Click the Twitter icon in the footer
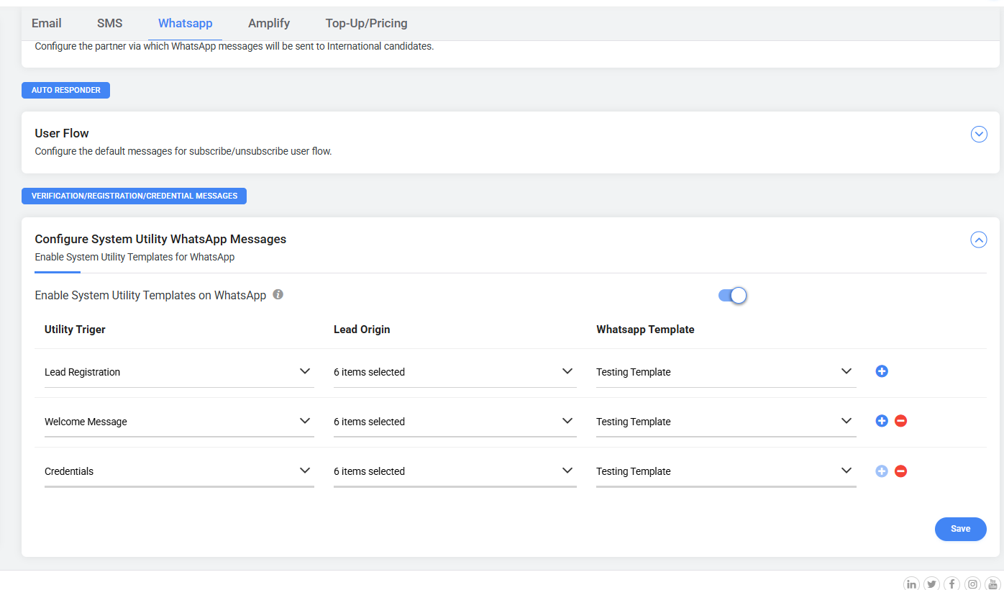 click(x=931, y=584)
